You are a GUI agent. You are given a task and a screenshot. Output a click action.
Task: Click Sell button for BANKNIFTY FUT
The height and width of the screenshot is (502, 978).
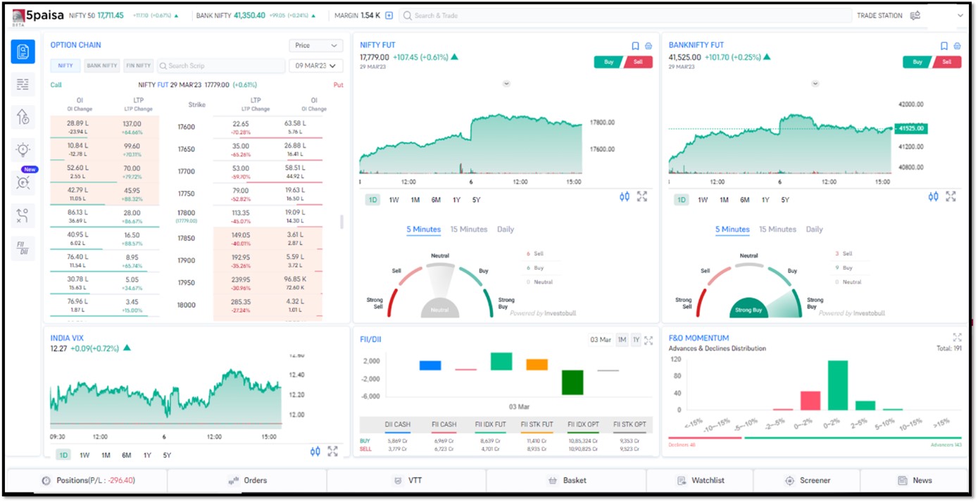click(947, 62)
